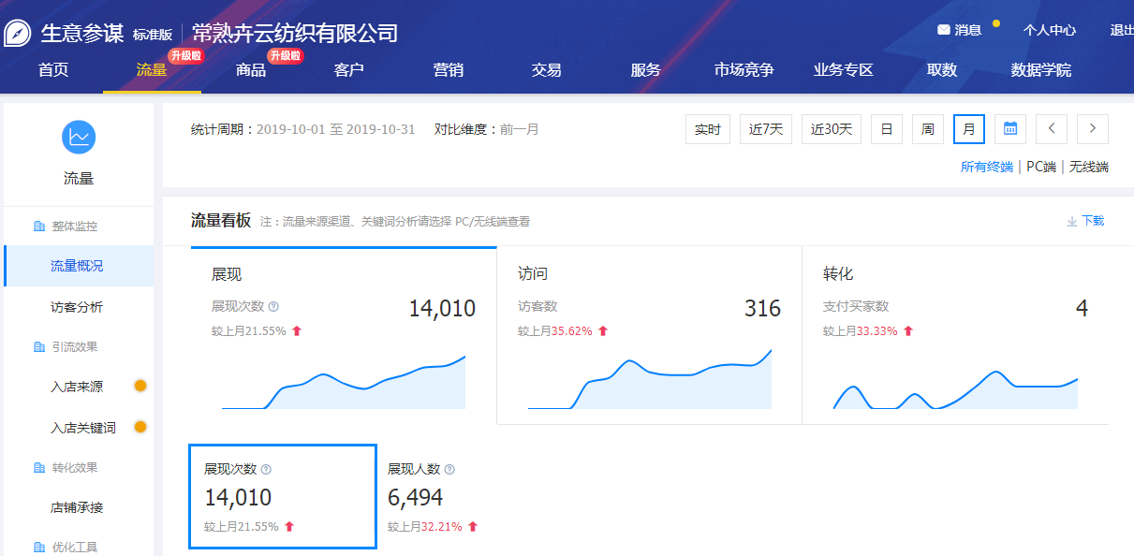Open the 客户 tab
This screenshot has height=556, width=1134.
pyautogui.click(x=349, y=70)
